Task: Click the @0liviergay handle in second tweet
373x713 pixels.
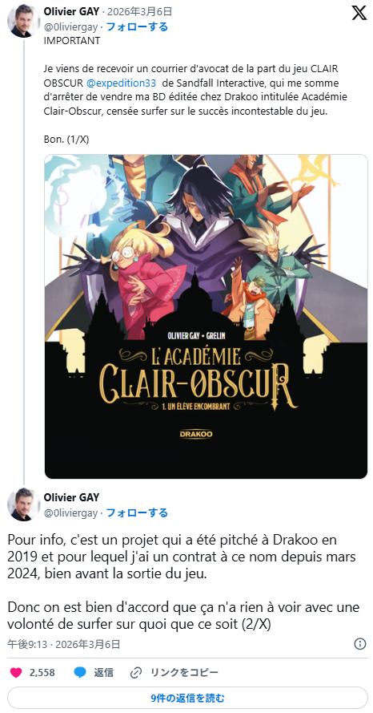Action: click(x=70, y=513)
